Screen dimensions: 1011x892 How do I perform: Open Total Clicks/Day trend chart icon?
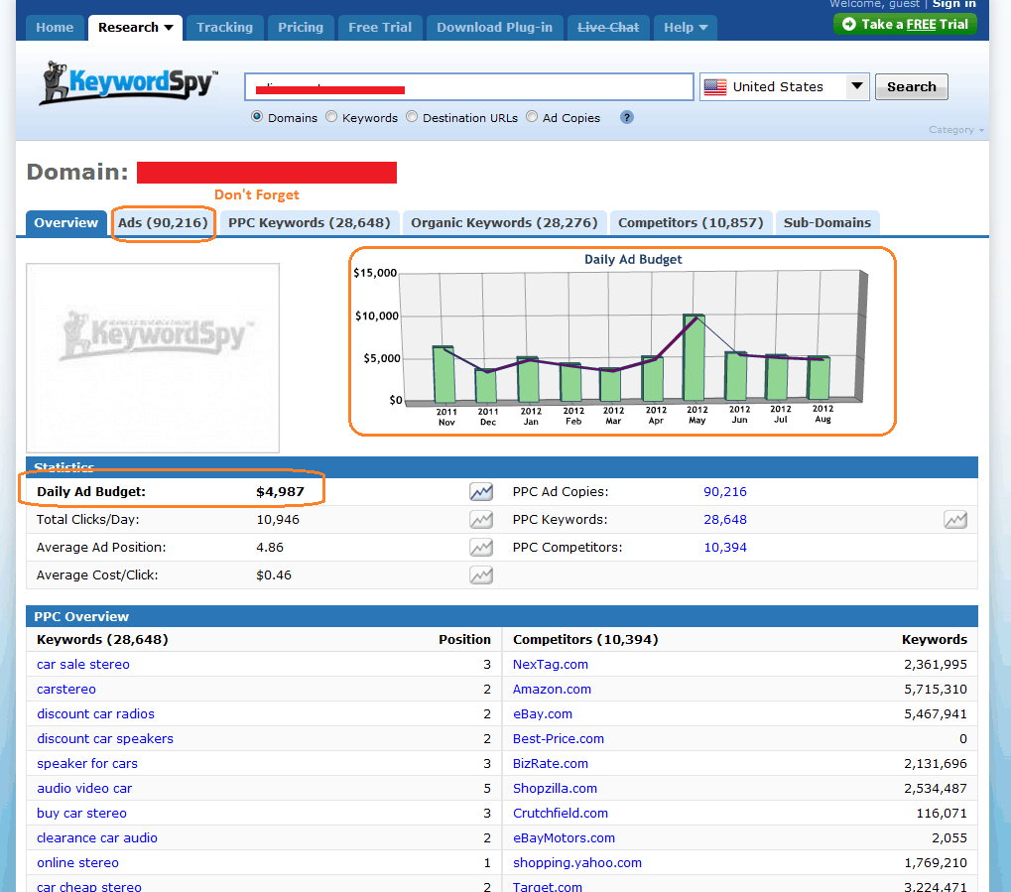[481, 520]
